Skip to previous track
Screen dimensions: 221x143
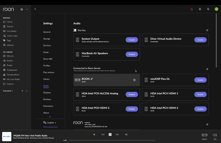tap(103, 135)
